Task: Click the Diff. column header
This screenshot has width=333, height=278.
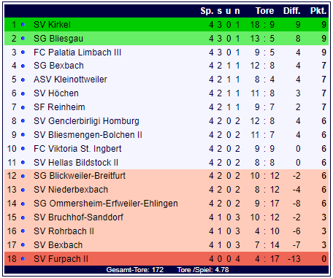Action: coord(292,11)
